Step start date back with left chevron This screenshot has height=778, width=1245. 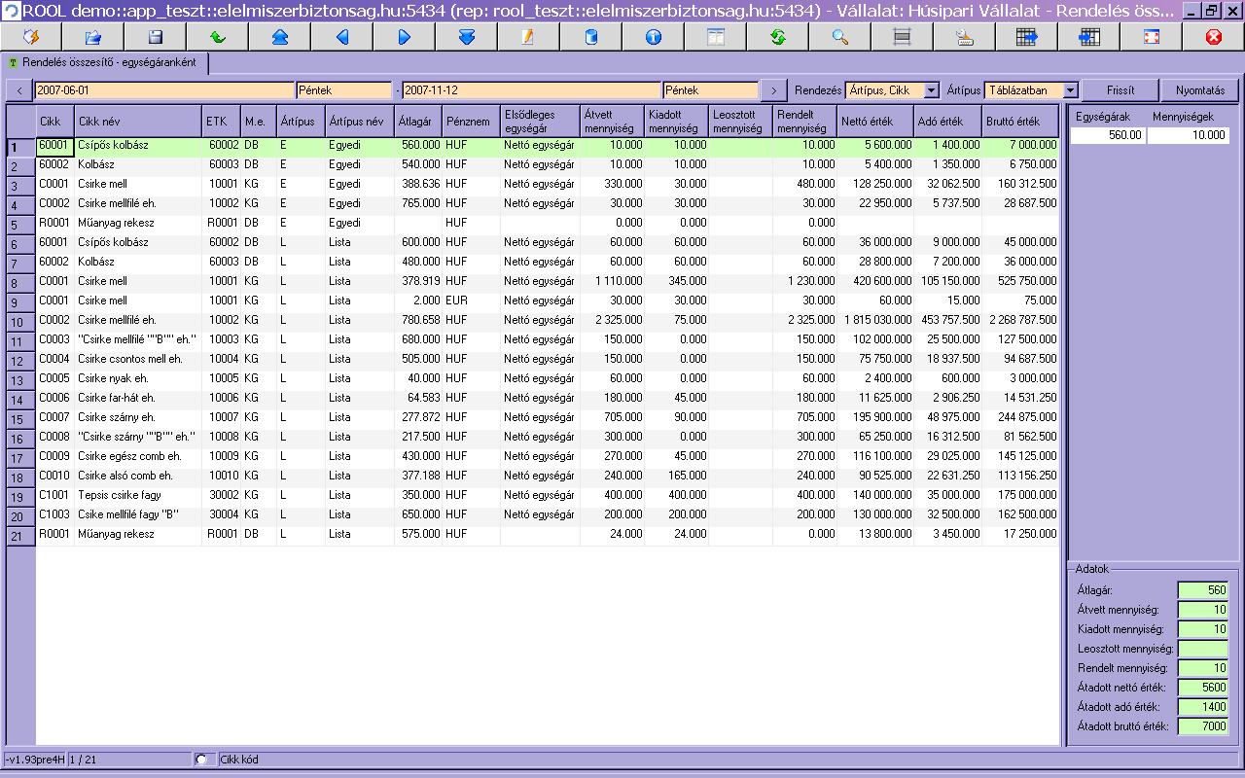[x=19, y=90]
